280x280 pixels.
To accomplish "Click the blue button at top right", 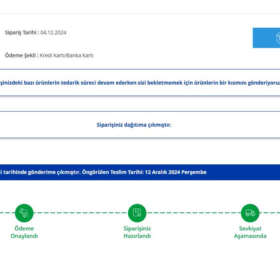I will point(266,38).
